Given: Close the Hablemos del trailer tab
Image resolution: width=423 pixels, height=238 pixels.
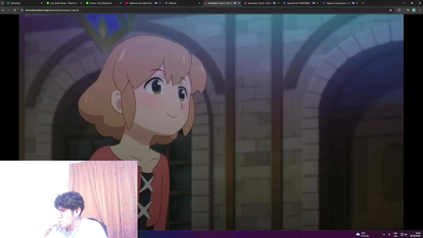Looking at the screenshot, I should tap(160, 3).
